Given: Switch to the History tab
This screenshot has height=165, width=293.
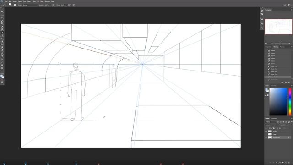Looking at the screenshot, I should [x=276, y=47].
